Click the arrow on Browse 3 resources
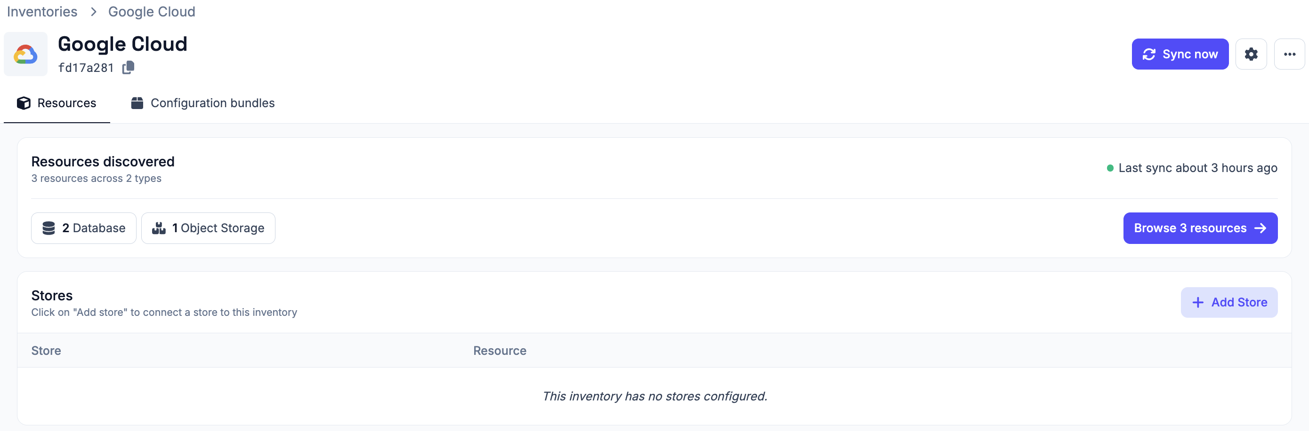Image resolution: width=1309 pixels, height=431 pixels. pos(1260,228)
